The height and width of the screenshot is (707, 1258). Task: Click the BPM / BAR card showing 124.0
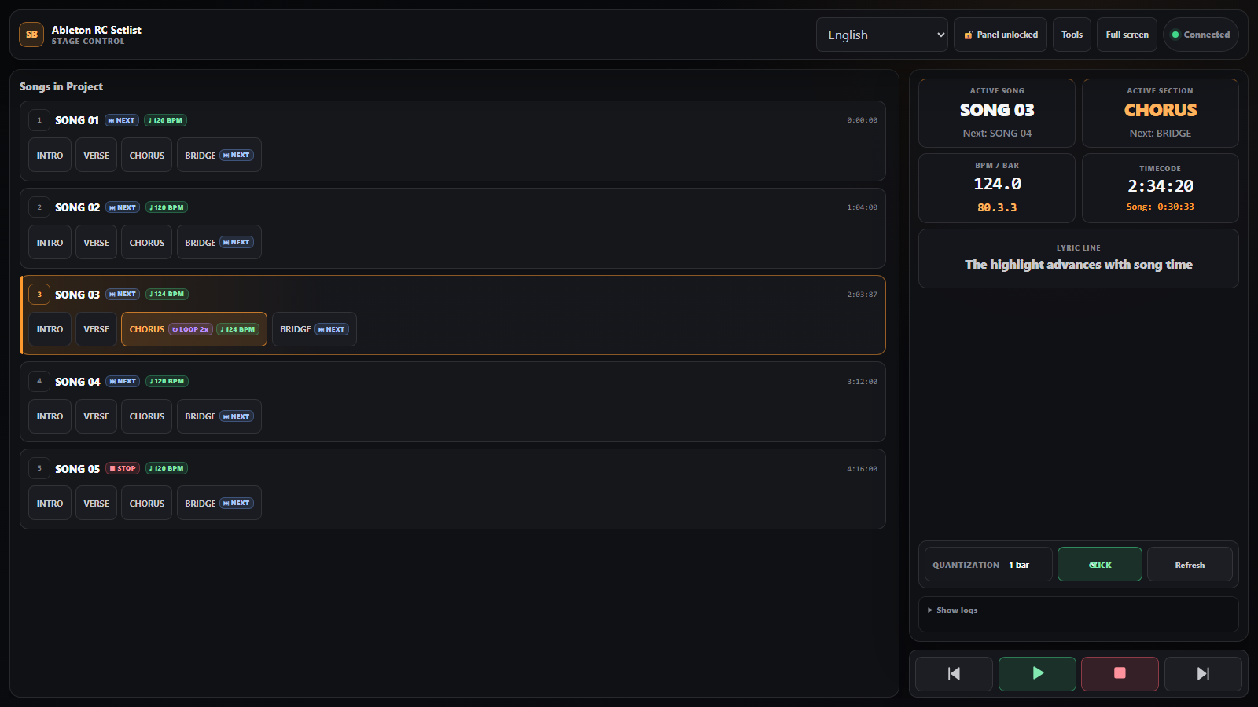997,189
